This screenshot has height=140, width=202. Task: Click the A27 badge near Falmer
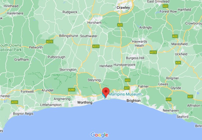point(127,88)
